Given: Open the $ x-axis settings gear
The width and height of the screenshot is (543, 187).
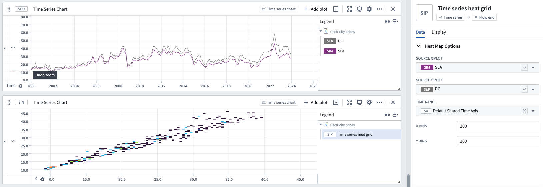Looking at the screenshot, I should pyautogui.click(x=42, y=179).
